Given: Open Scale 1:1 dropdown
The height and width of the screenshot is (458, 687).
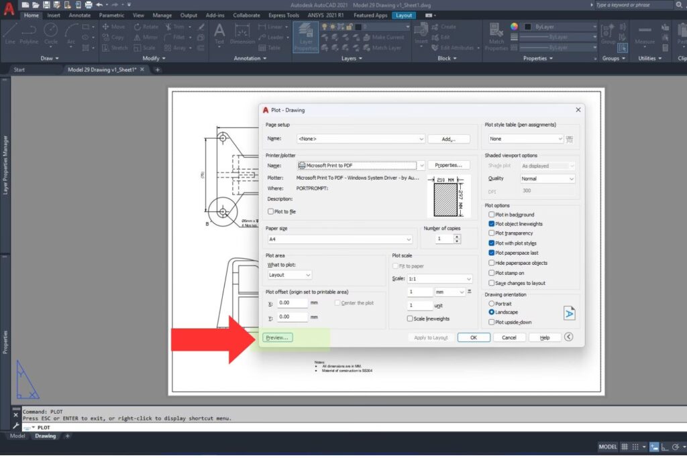Looking at the screenshot, I should 440,279.
